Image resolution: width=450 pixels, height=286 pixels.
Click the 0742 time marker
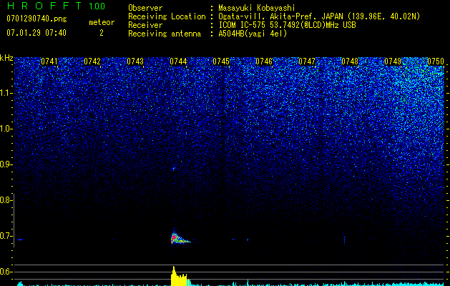[92, 61]
